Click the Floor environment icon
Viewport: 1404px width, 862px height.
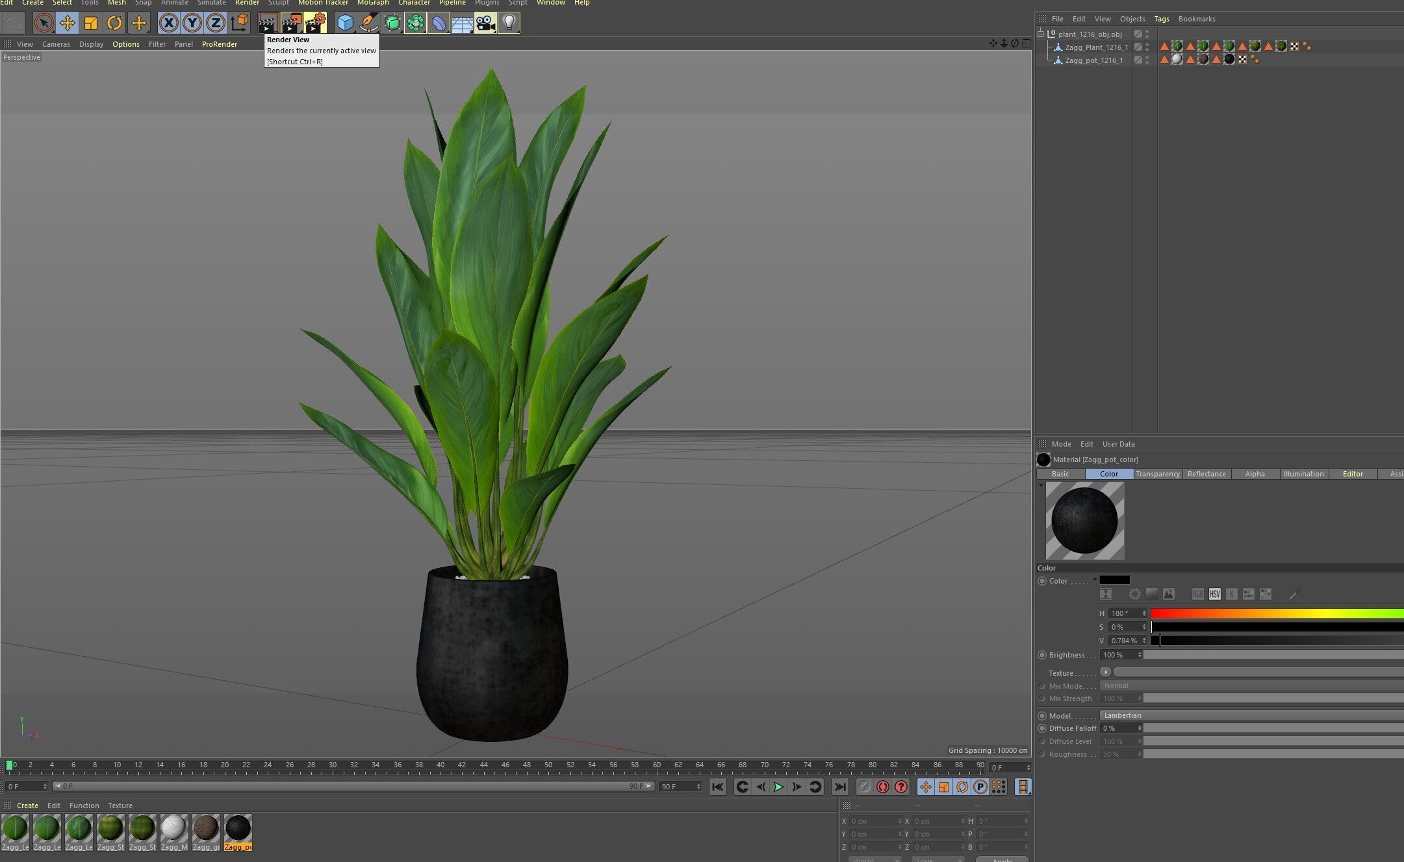click(x=462, y=23)
